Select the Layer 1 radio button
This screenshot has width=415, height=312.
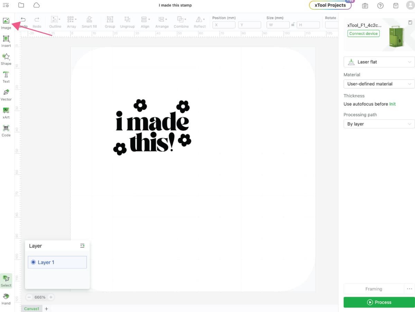[33, 262]
